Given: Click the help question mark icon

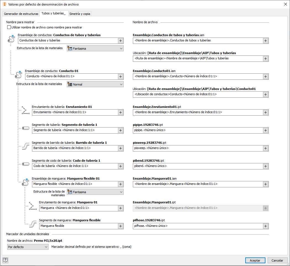Looking at the screenshot, I should 5,260.
